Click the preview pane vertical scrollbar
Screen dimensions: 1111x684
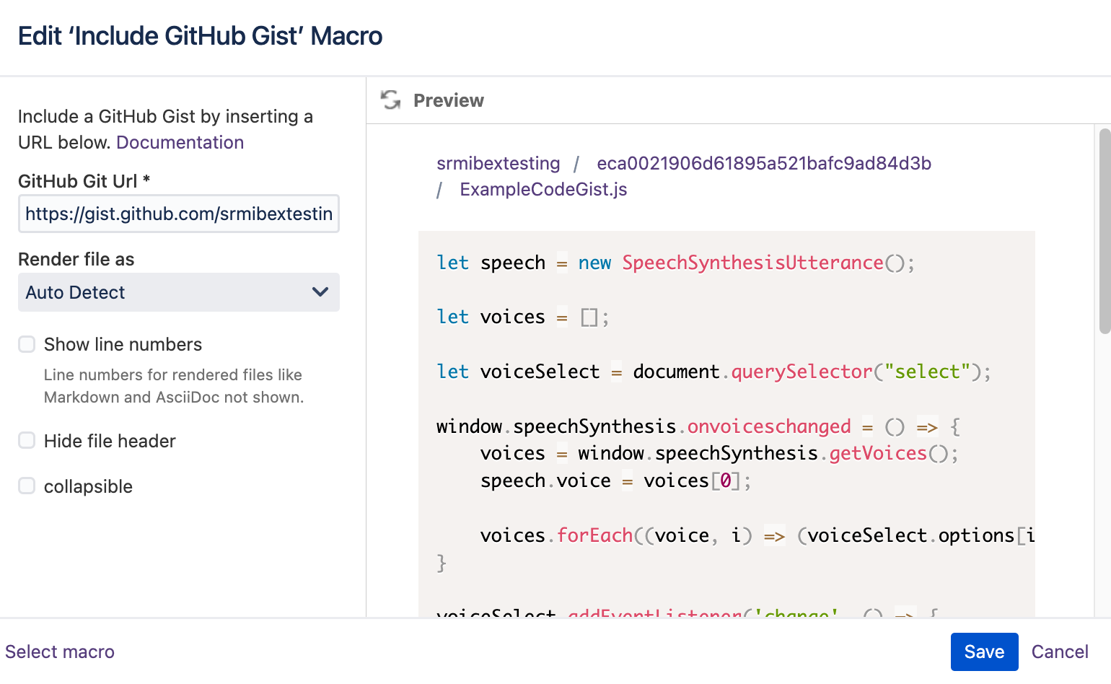[x=1104, y=231]
